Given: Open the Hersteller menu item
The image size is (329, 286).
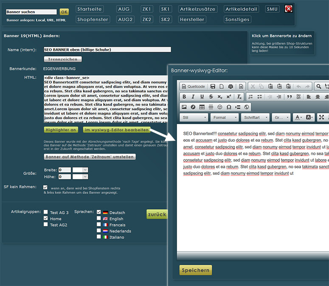Looking at the screenshot, I should (x=192, y=20).
